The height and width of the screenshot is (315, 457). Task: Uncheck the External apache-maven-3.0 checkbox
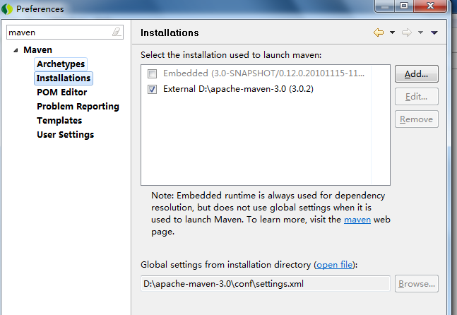152,89
